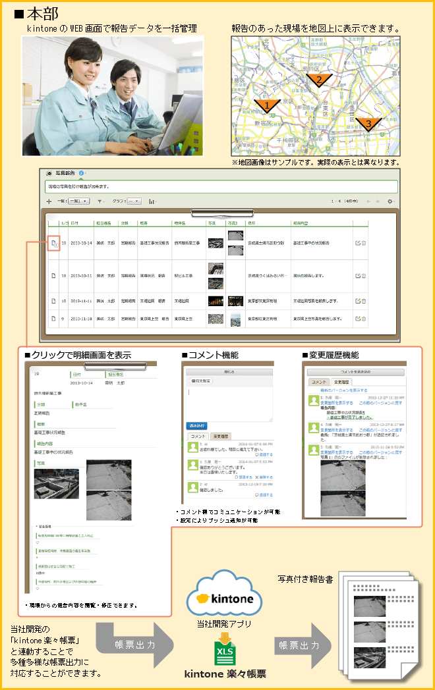Click 変更箇所を表示する for version 4
The width and height of the screenshot is (435, 690).
(337, 430)
